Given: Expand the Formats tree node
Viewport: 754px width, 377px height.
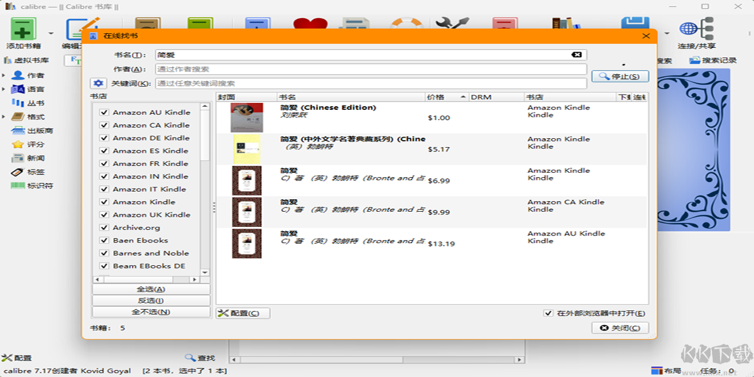Looking at the screenshot, I should point(4,117).
